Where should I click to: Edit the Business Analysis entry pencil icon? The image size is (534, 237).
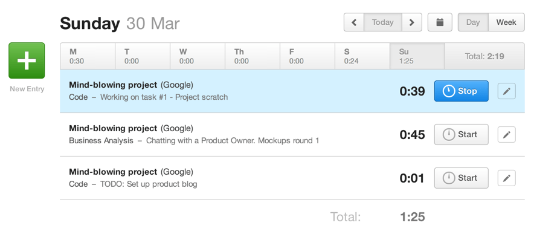[x=506, y=135]
